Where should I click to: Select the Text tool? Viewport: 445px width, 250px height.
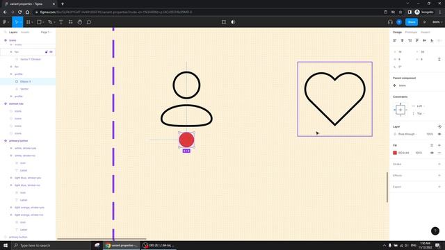tap(61, 22)
